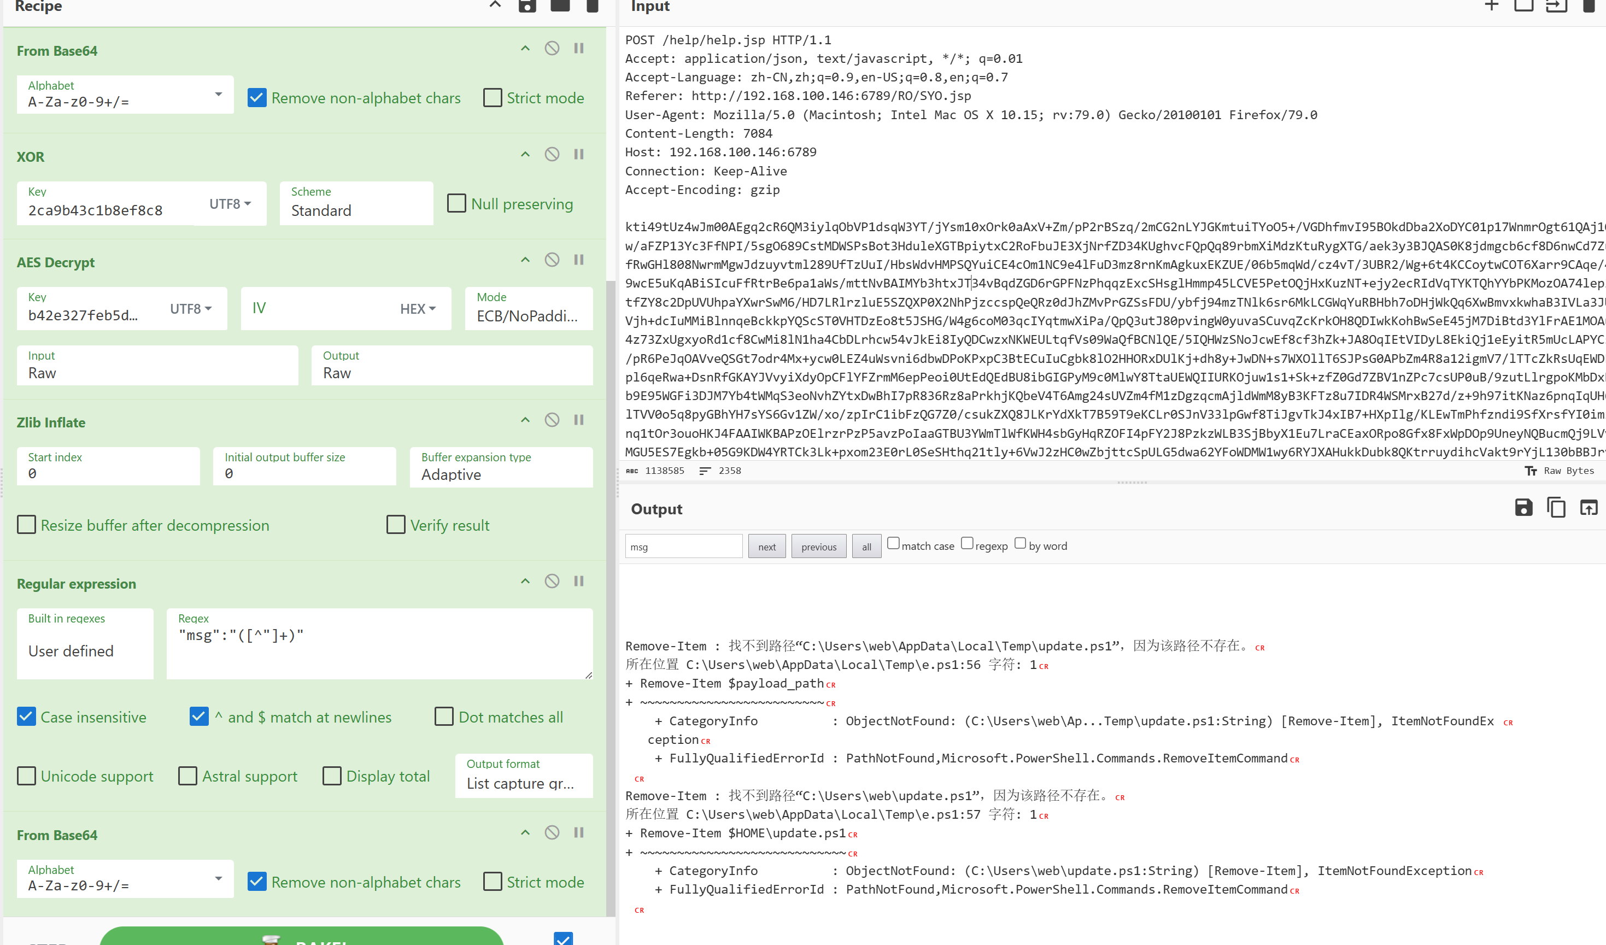
Task: Enable Verify result for Zlib Inflate
Action: pyautogui.click(x=396, y=525)
